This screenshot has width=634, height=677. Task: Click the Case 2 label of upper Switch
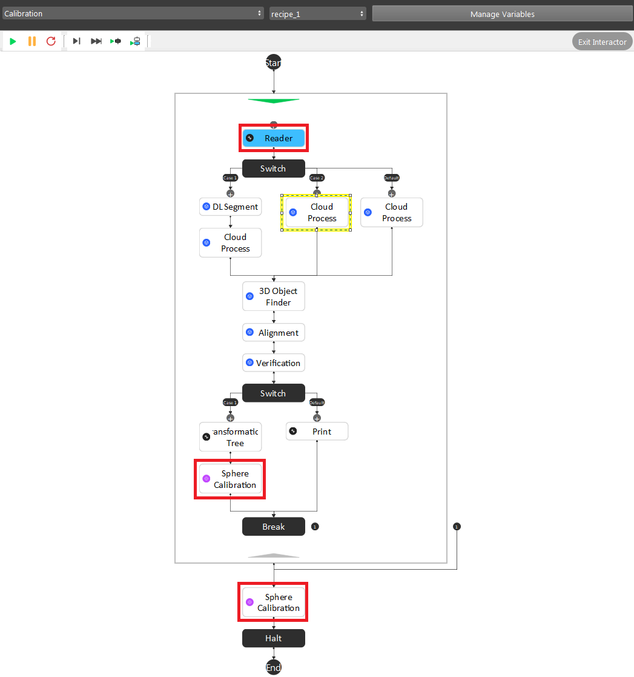(x=317, y=178)
